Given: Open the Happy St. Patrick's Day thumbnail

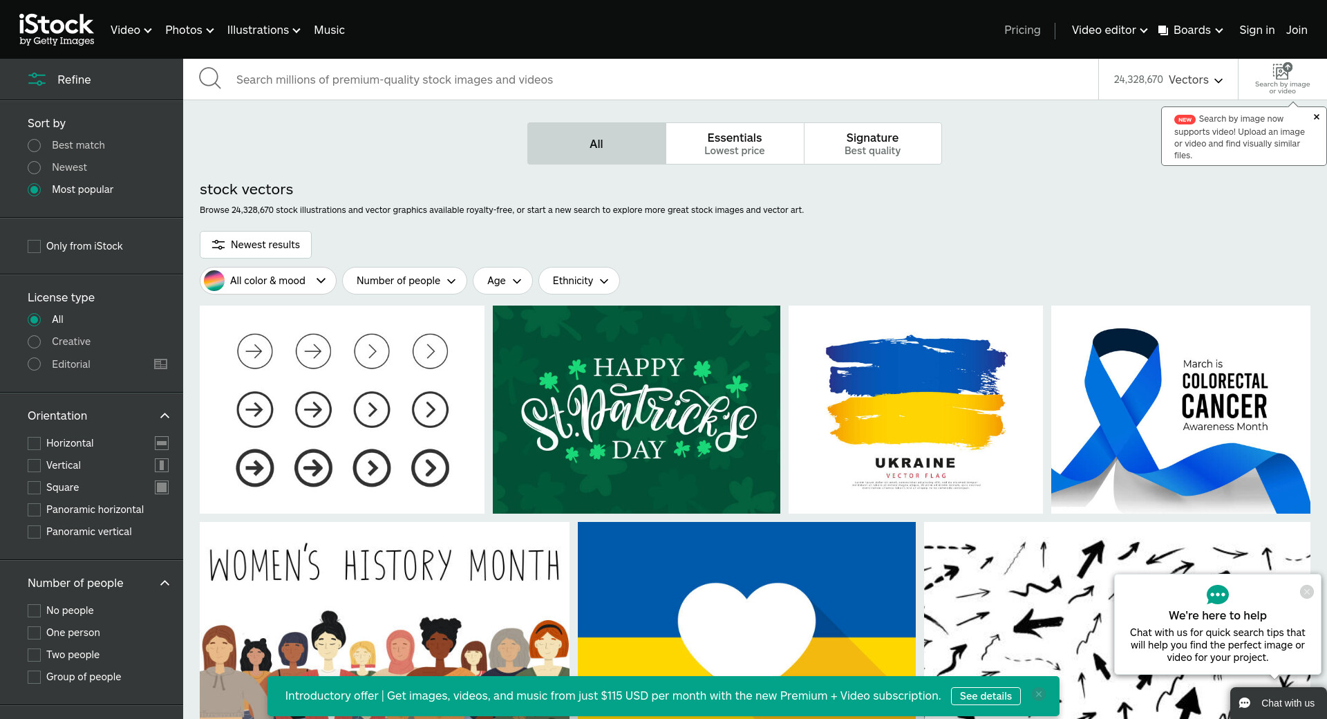Looking at the screenshot, I should pos(636,409).
